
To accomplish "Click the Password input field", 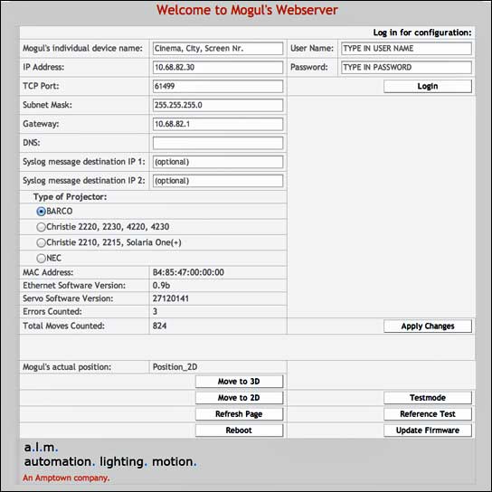I will tap(406, 68).
